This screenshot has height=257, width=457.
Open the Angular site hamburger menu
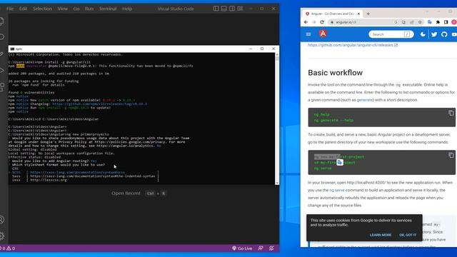click(308, 34)
